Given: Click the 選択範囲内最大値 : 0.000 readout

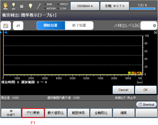Looking at the screenshot, I should [64, 98].
